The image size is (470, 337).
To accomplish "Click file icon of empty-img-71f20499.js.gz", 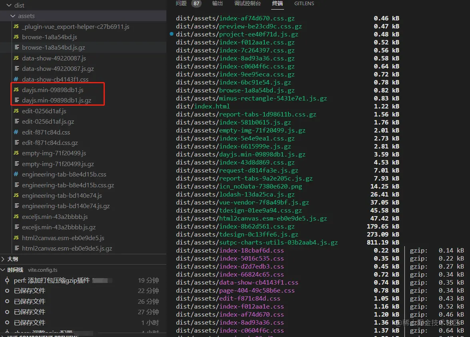I will (16, 164).
